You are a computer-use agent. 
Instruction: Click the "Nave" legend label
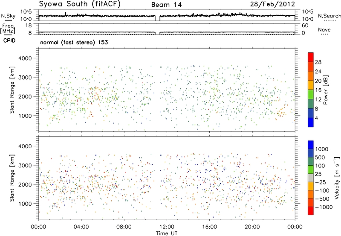point(324,29)
